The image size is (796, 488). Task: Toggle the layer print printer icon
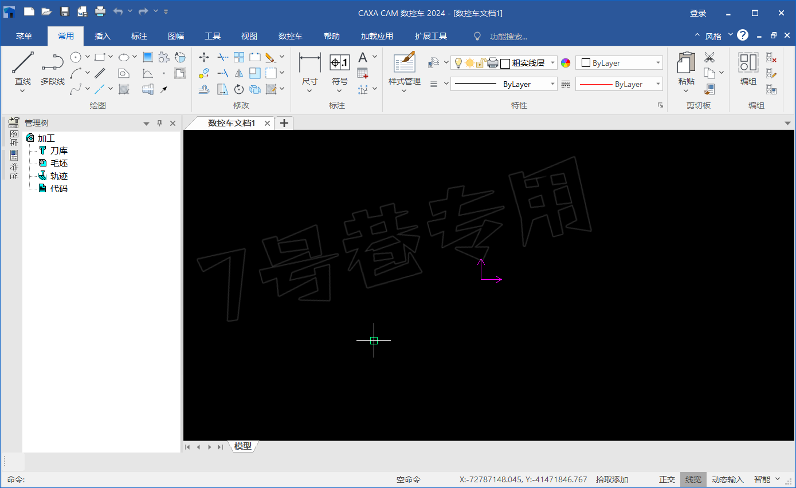pyautogui.click(x=493, y=63)
